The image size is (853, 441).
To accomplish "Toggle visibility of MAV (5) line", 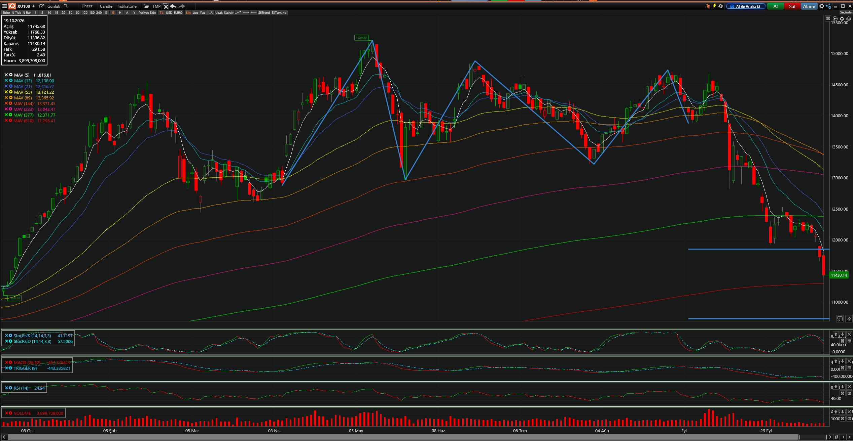I will point(11,75).
